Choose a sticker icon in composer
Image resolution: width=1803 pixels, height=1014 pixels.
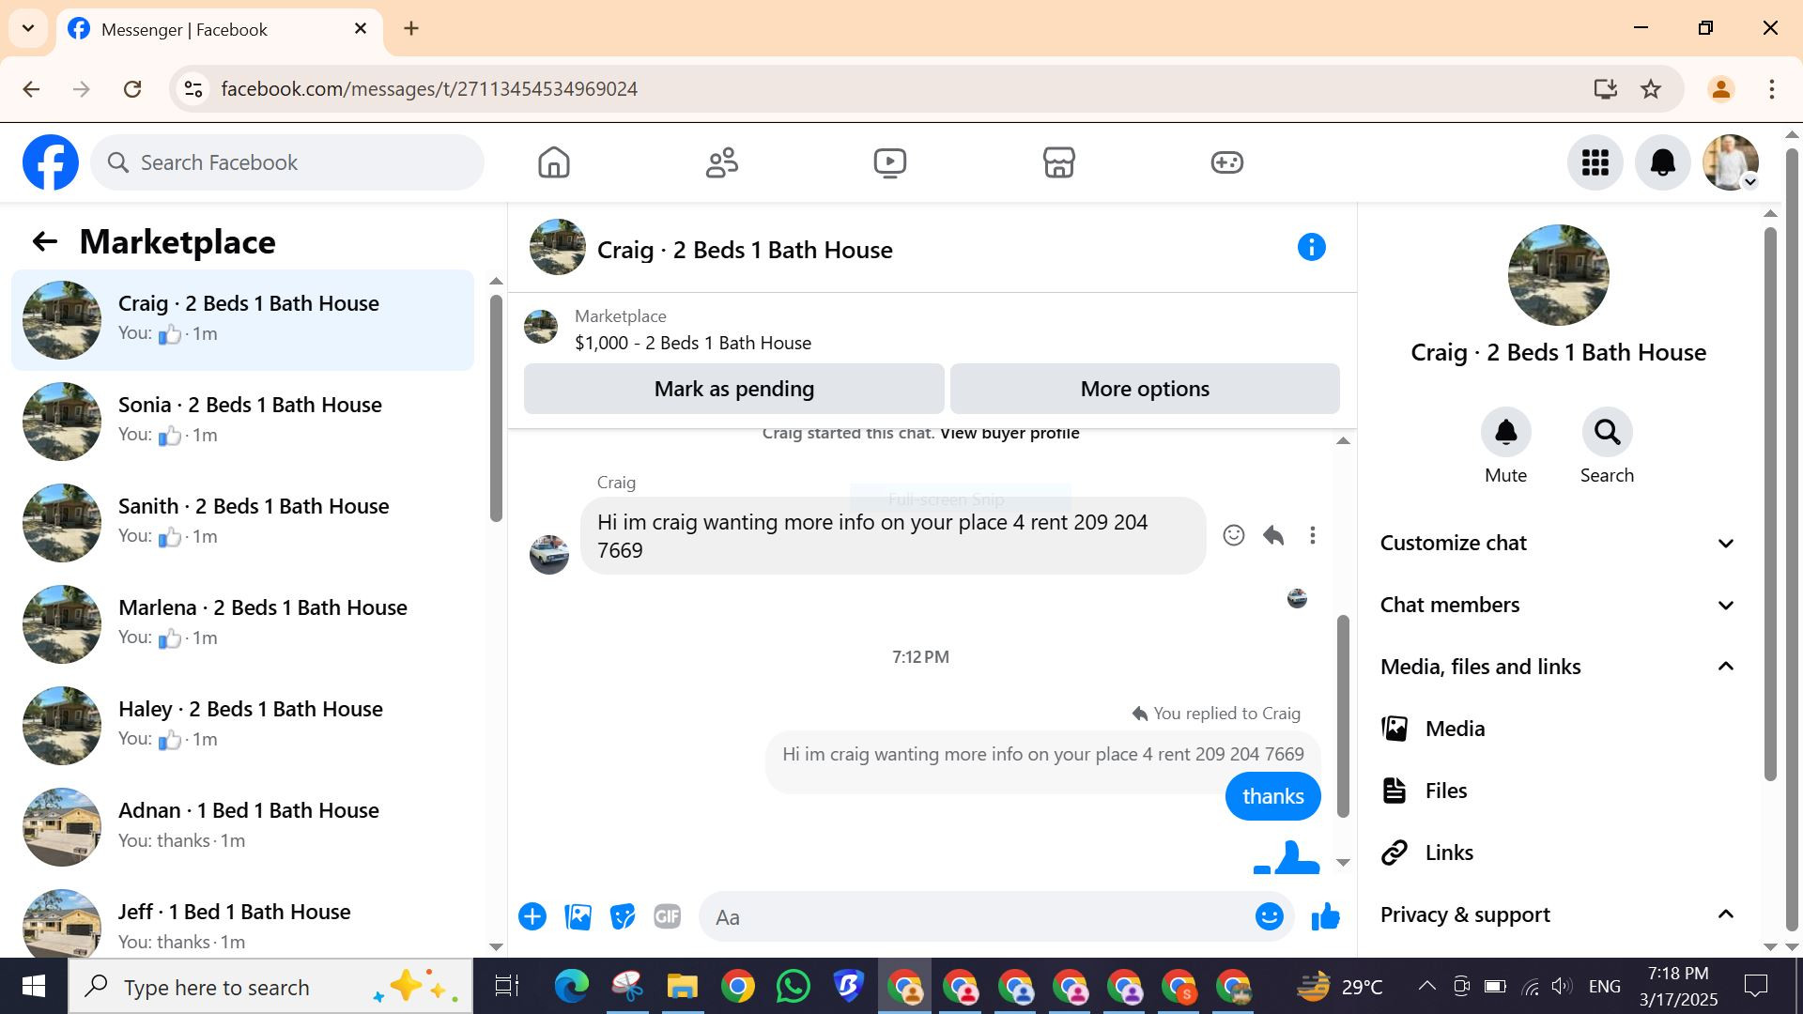tap(623, 916)
